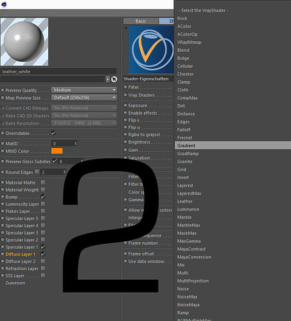
Task: Click the Exposure property label
Action: [137, 105]
